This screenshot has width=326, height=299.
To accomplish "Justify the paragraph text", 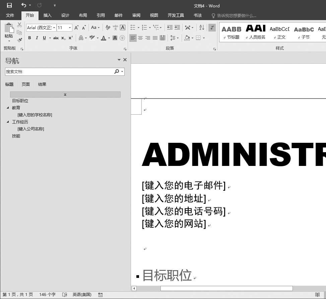I will click(155, 38).
